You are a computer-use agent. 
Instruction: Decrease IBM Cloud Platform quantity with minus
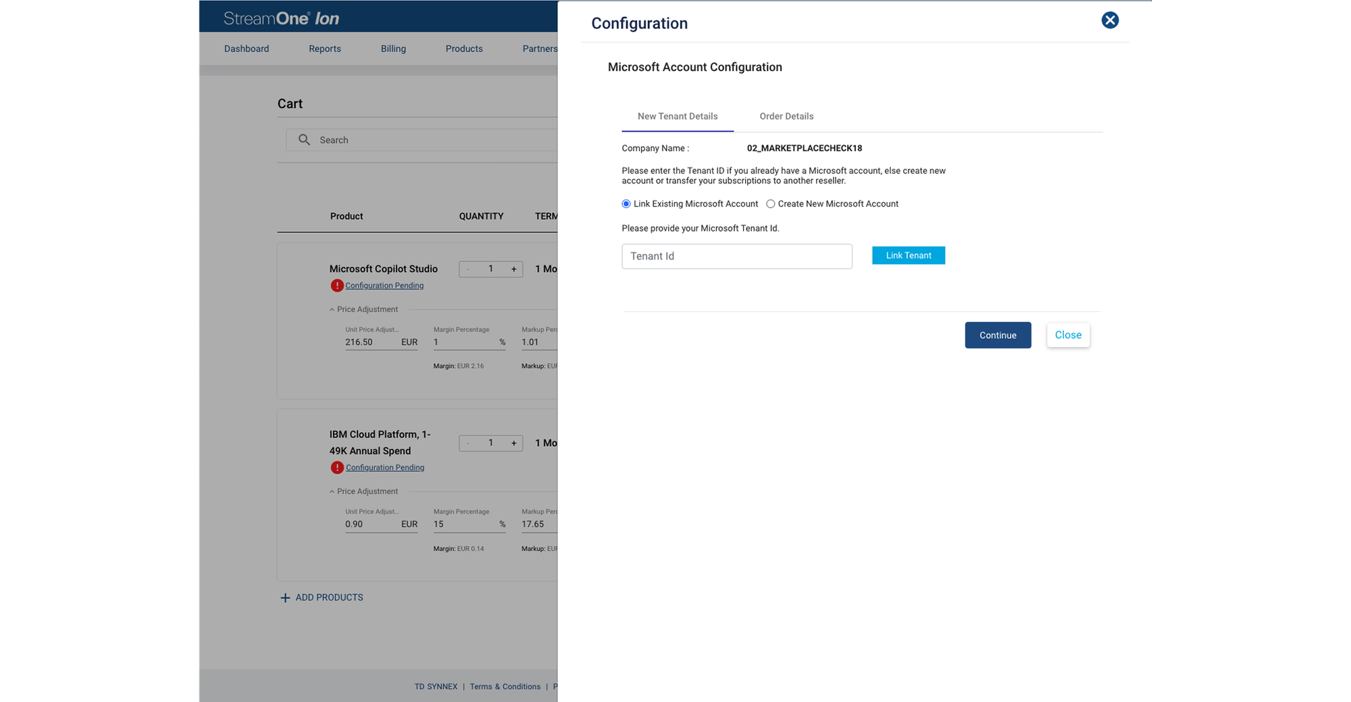click(x=467, y=443)
